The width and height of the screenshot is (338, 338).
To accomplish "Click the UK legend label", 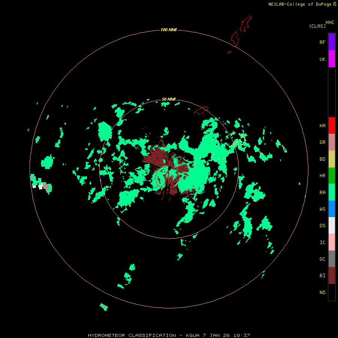I will 322,59.
